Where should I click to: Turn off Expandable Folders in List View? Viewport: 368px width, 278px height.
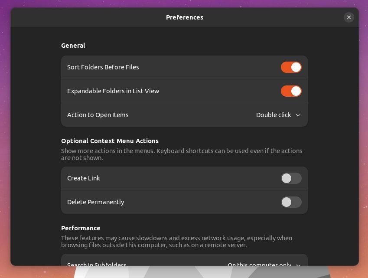(x=291, y=91)
